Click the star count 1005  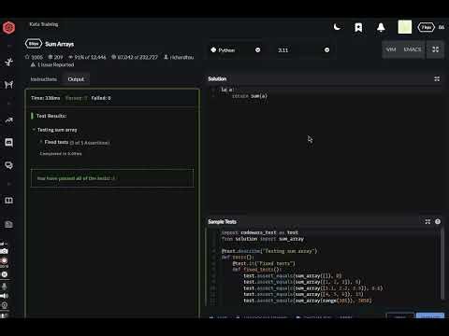tap(34, 57)
